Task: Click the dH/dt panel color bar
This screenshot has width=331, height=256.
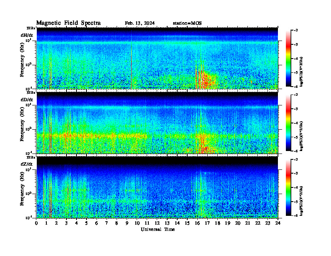Action: 288,59
